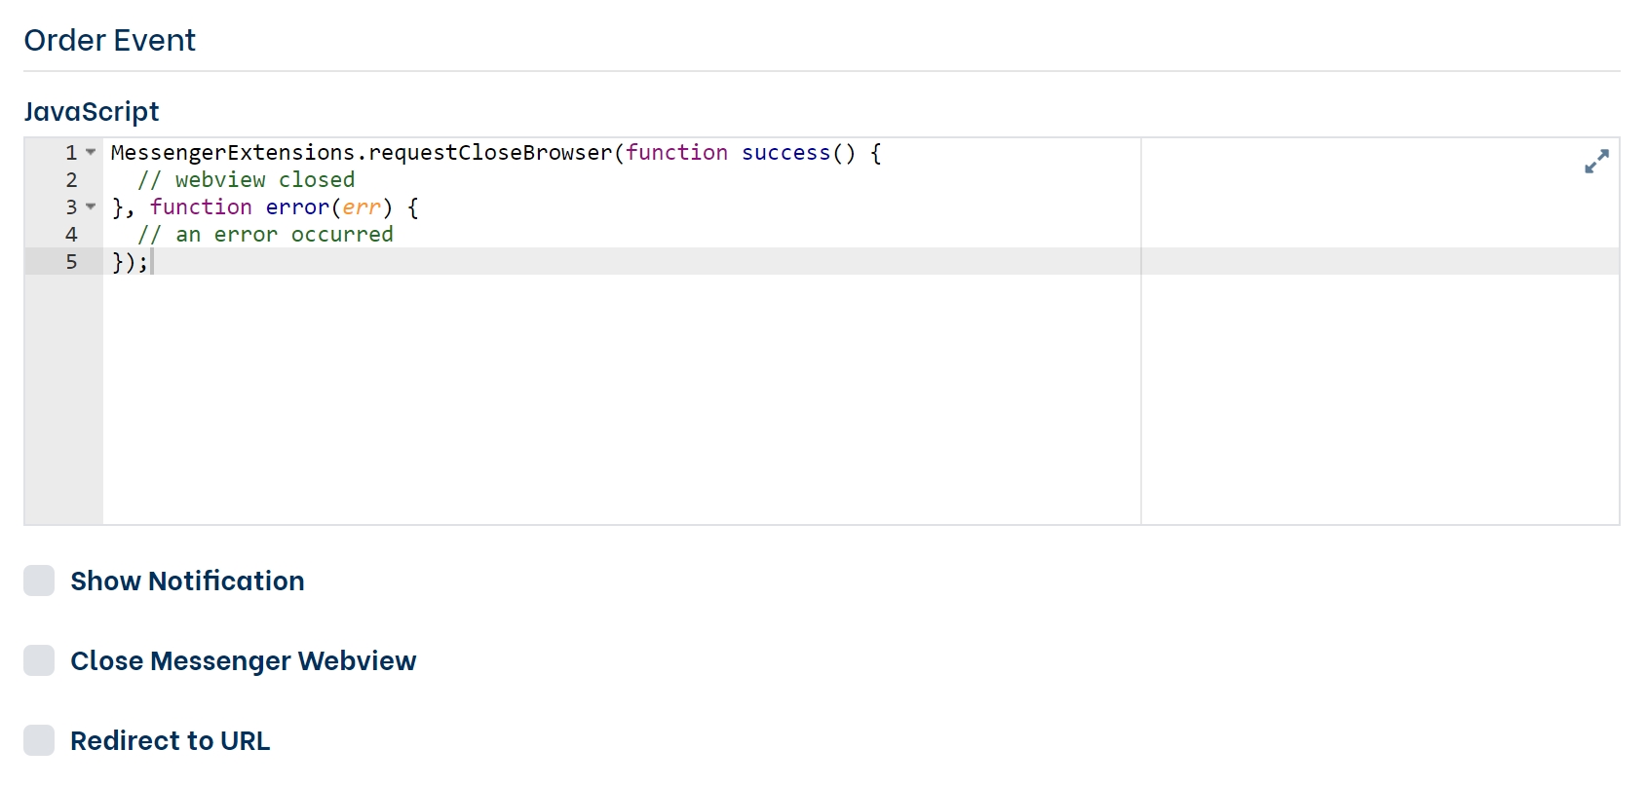Place cursor on the 'success' function name
The width and height of the screenshot is (1646, 787).
coord(785,153)
